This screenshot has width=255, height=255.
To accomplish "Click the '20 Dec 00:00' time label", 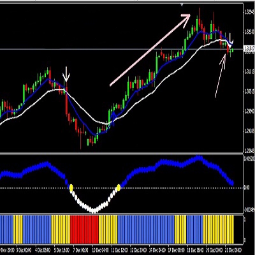I will coord(215,249).
